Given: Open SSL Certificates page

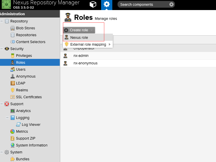Looking at the screenshot, I should [x=29, y=97].
